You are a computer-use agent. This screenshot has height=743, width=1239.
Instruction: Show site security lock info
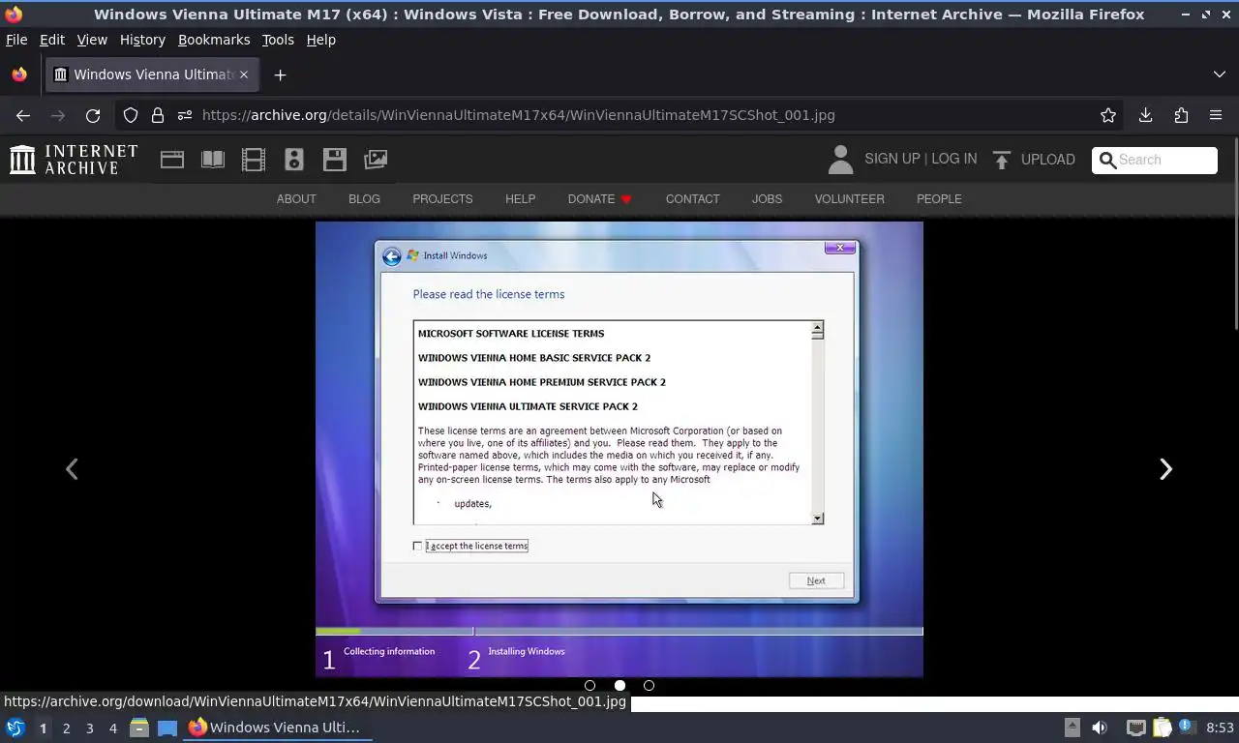pos(158,115)
